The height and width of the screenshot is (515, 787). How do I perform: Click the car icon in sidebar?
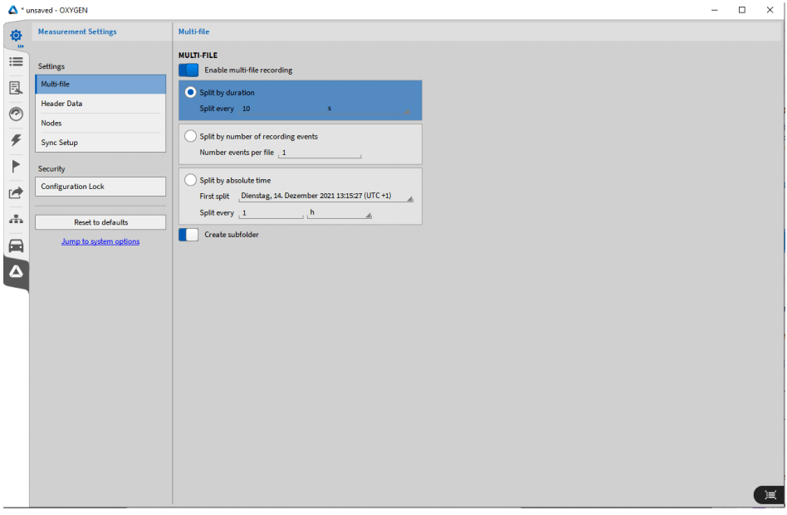pyautogui.click(x=16, y=245)
